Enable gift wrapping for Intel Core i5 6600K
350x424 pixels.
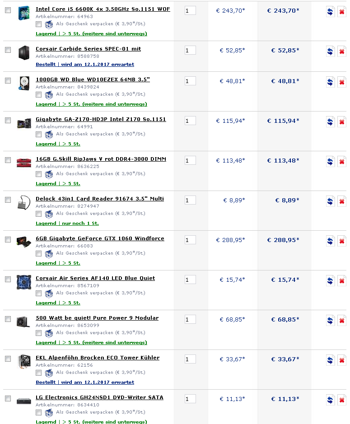(x=39, y=24)
